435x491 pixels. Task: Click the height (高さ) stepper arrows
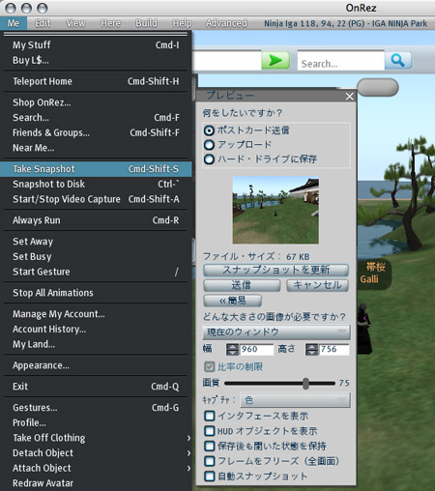click(x=311, y=349)
